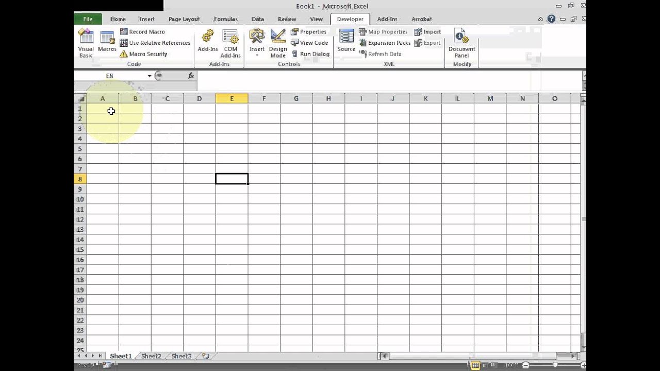Image resolution: width=660 pixels, height=371 pixels.
Task: Click the Select All corner button
Action: click(80, 98)
